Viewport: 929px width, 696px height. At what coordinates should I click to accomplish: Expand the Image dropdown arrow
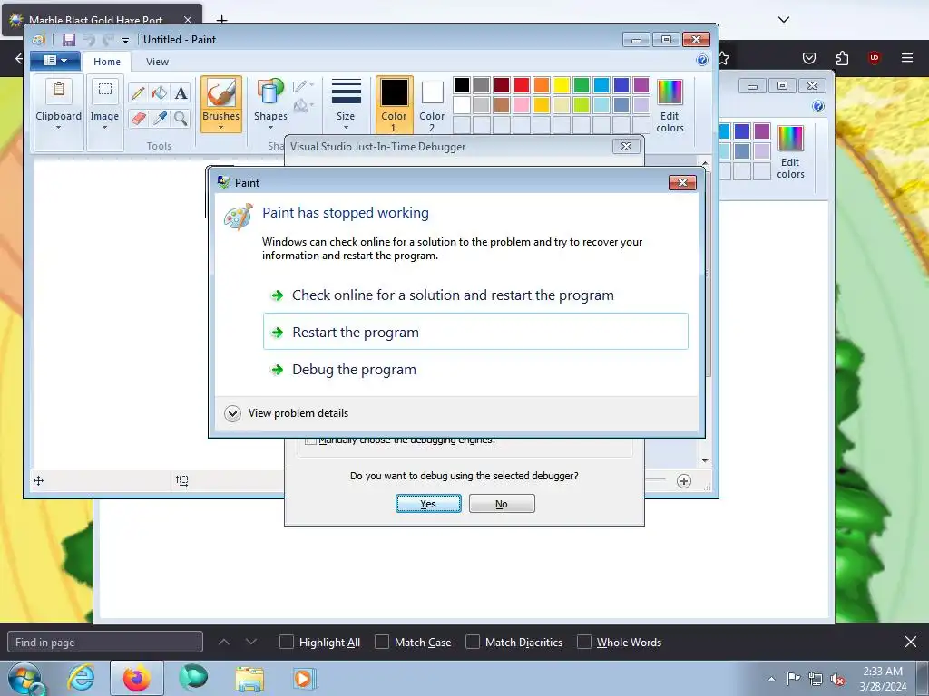click(105, 127)
